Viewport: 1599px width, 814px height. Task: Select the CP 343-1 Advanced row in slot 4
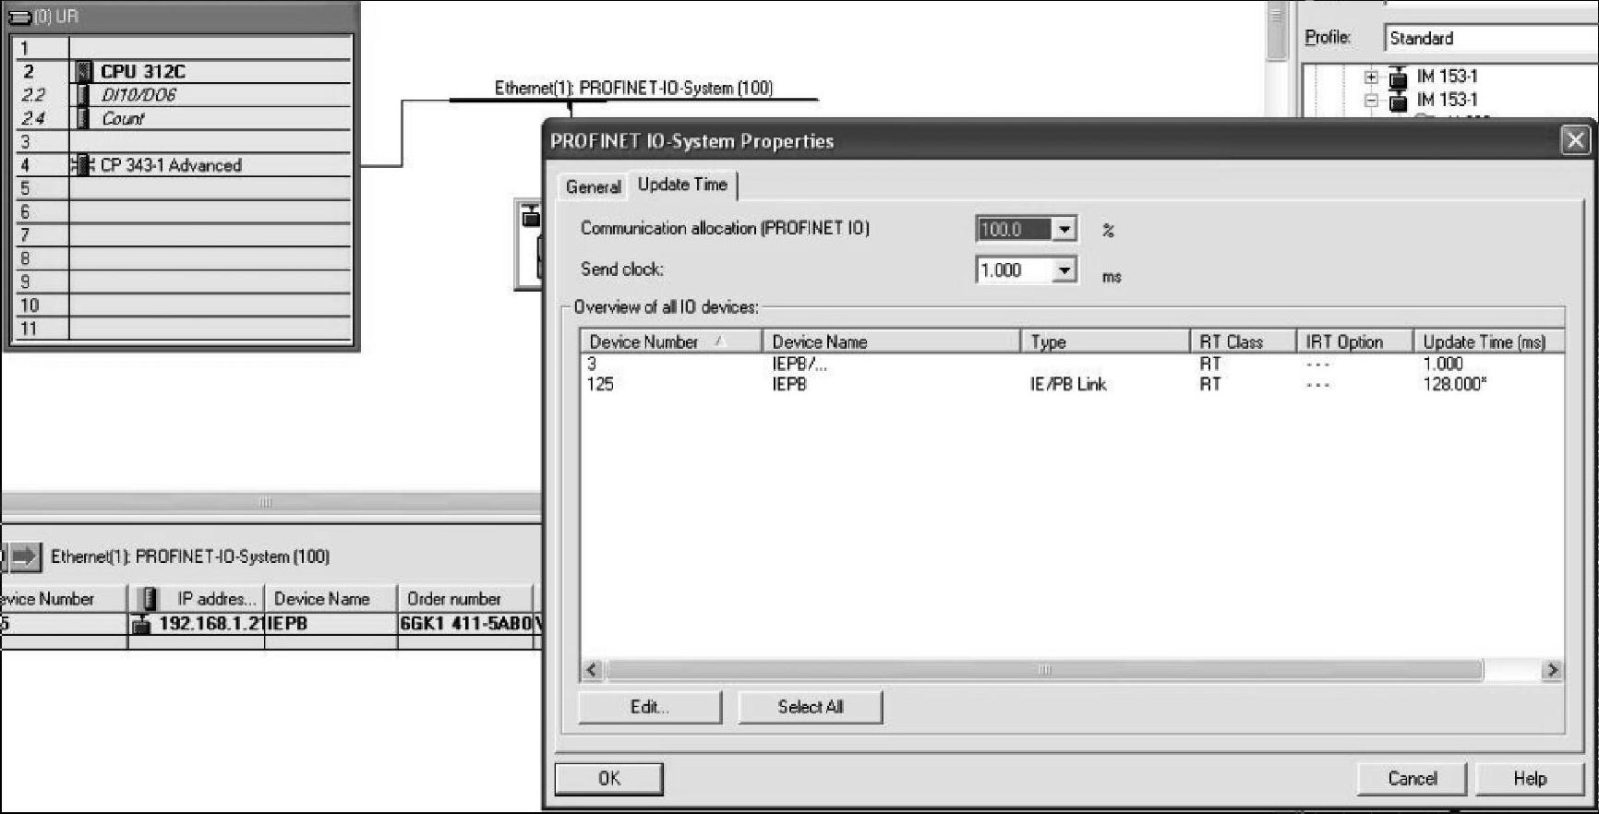click(183, 165)
